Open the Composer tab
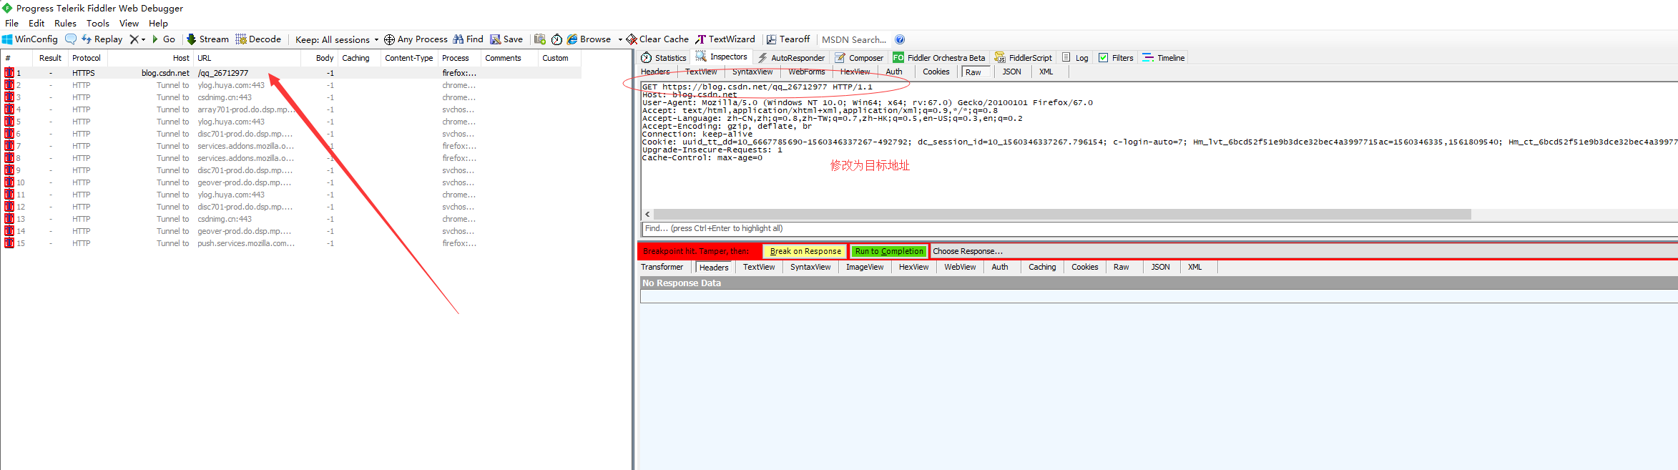This screenshot has height=470, width=1678. point(859,58)
